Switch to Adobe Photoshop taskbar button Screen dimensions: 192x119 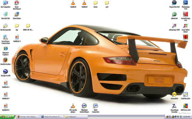[52, 117]
